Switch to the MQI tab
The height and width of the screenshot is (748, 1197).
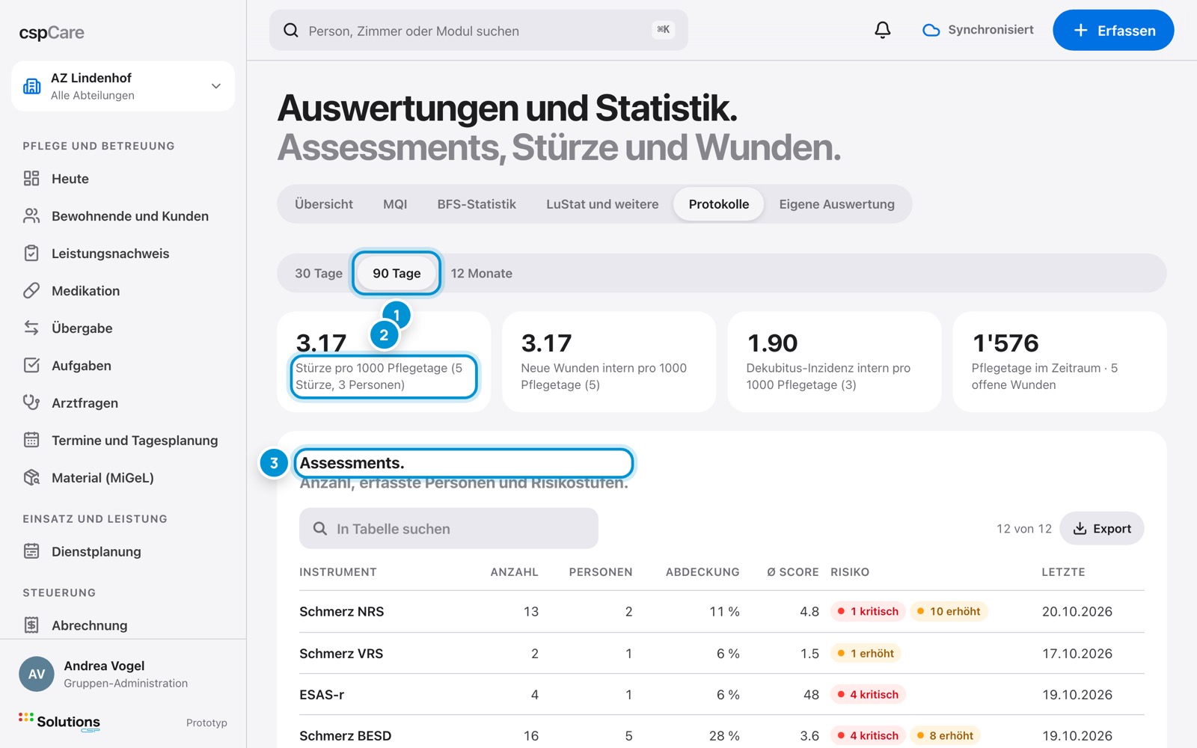click(395, 204)
